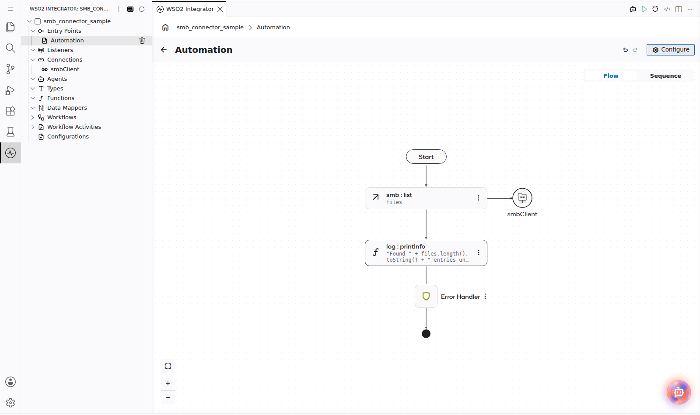Click the back arrow beside Automation title
This screenshot has height=415, width=700.
[164, 50]
